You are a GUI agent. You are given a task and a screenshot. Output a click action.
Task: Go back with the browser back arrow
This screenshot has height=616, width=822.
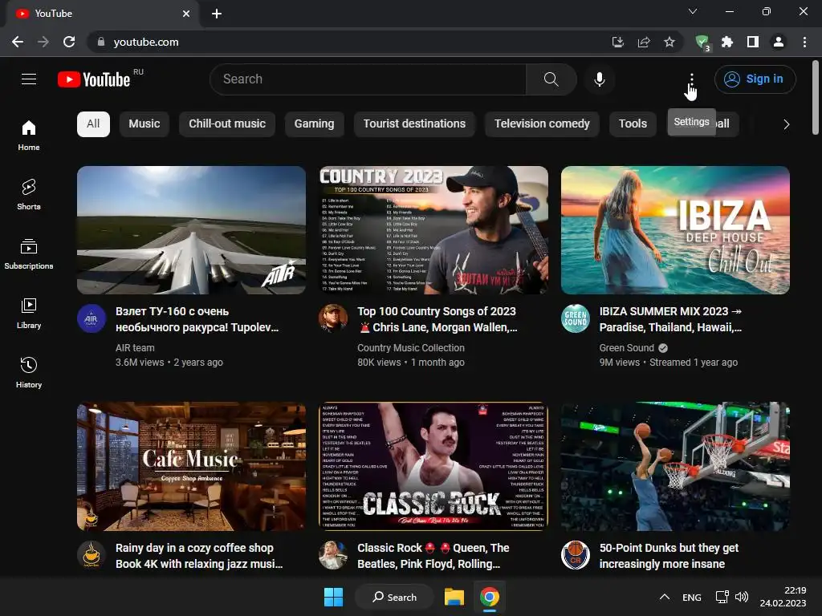coord(18,42)
